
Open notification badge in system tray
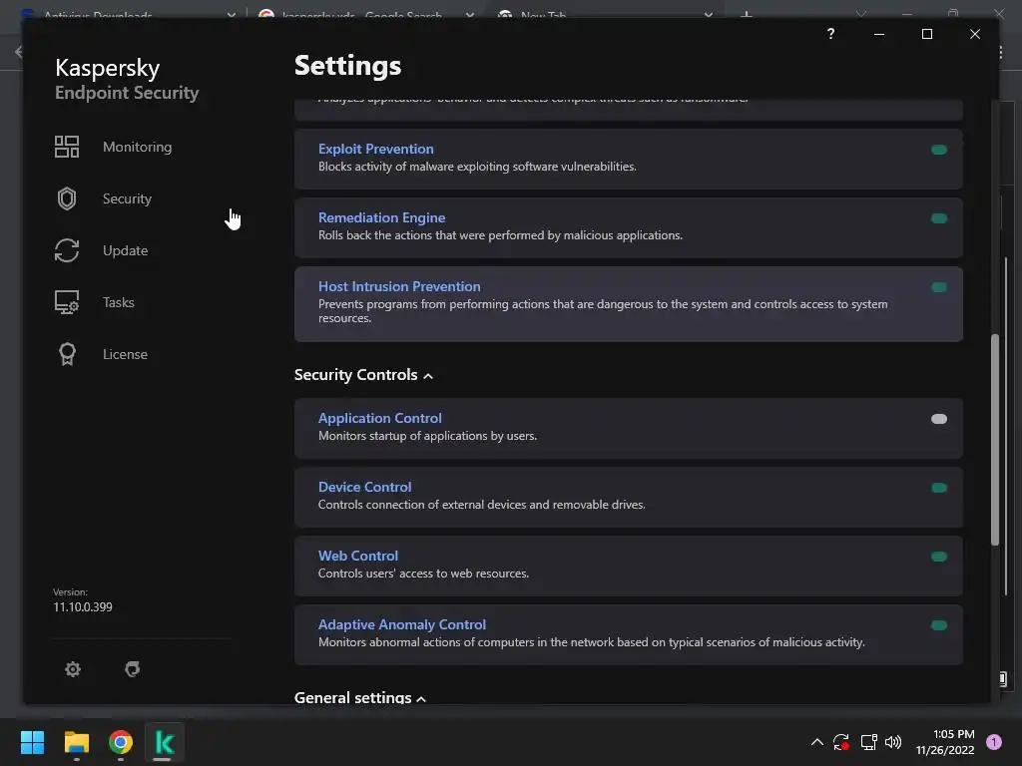click(993, 742)
